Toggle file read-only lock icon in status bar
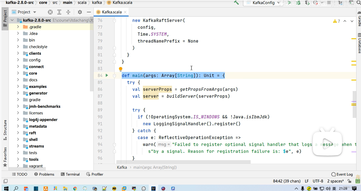361x191 pixels. click(x=349, y=181)
